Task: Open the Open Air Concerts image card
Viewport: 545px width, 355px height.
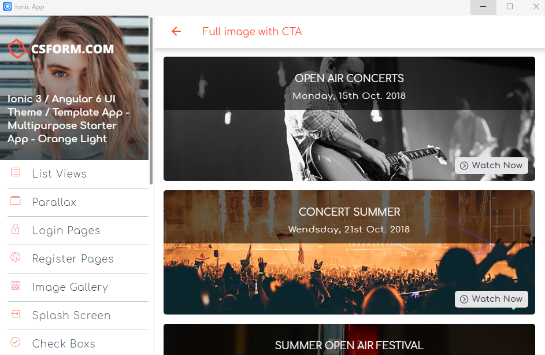Action: (x=349, y=119)
